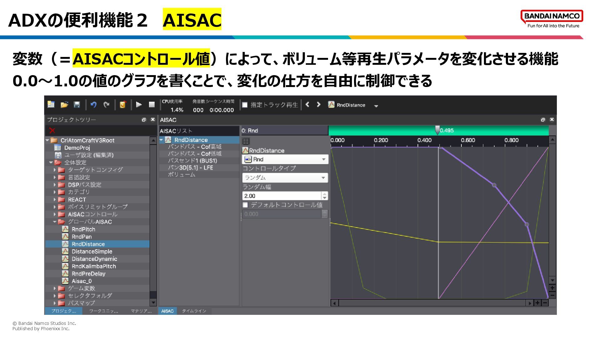Viewport: 601px width, 338px height.
Task: Switch to the タイムライン tab
Action: click(x=194, y=311)
